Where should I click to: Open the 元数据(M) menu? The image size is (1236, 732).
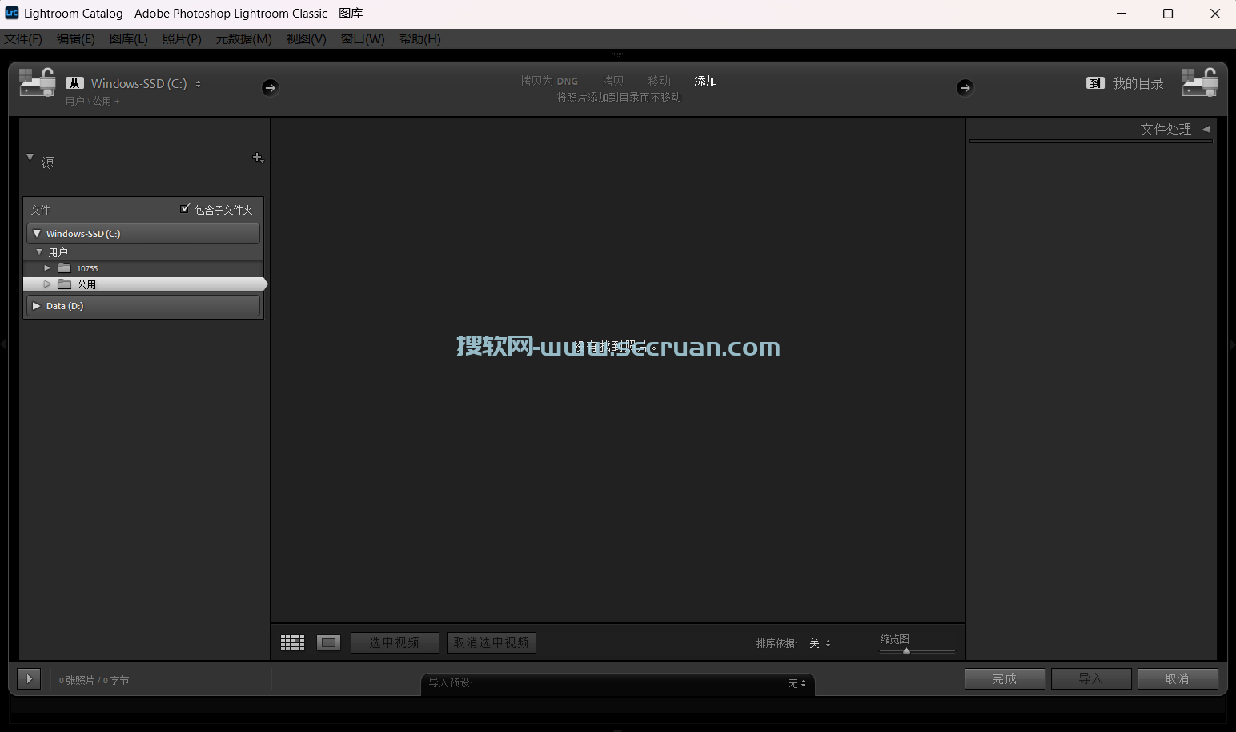pos(243,38)
